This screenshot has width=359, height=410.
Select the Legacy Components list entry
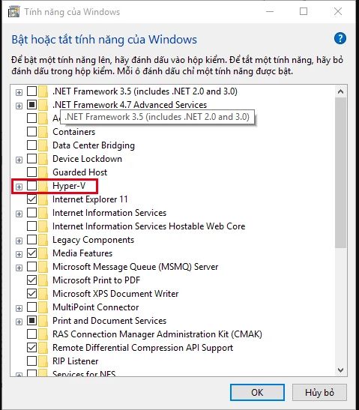(x=94, y=240)
